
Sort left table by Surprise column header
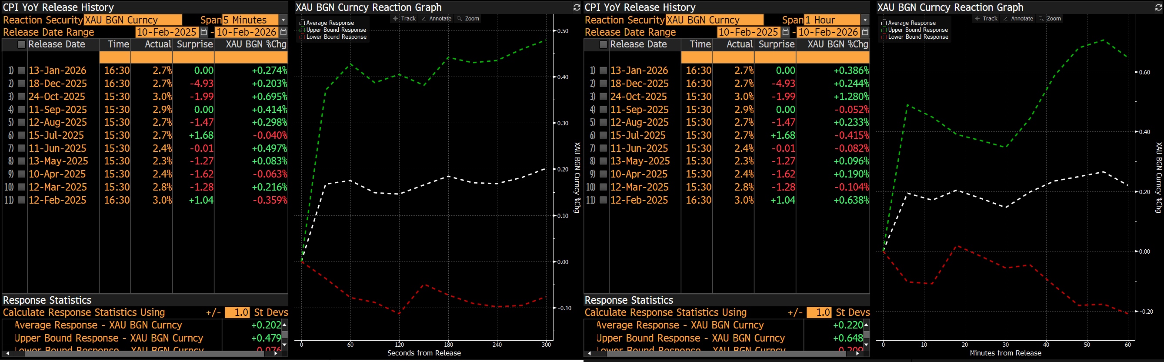pos(194,44)
